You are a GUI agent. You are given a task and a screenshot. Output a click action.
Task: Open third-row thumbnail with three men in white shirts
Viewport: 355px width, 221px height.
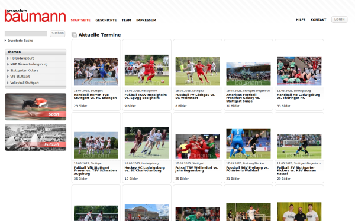coord(299,212)
